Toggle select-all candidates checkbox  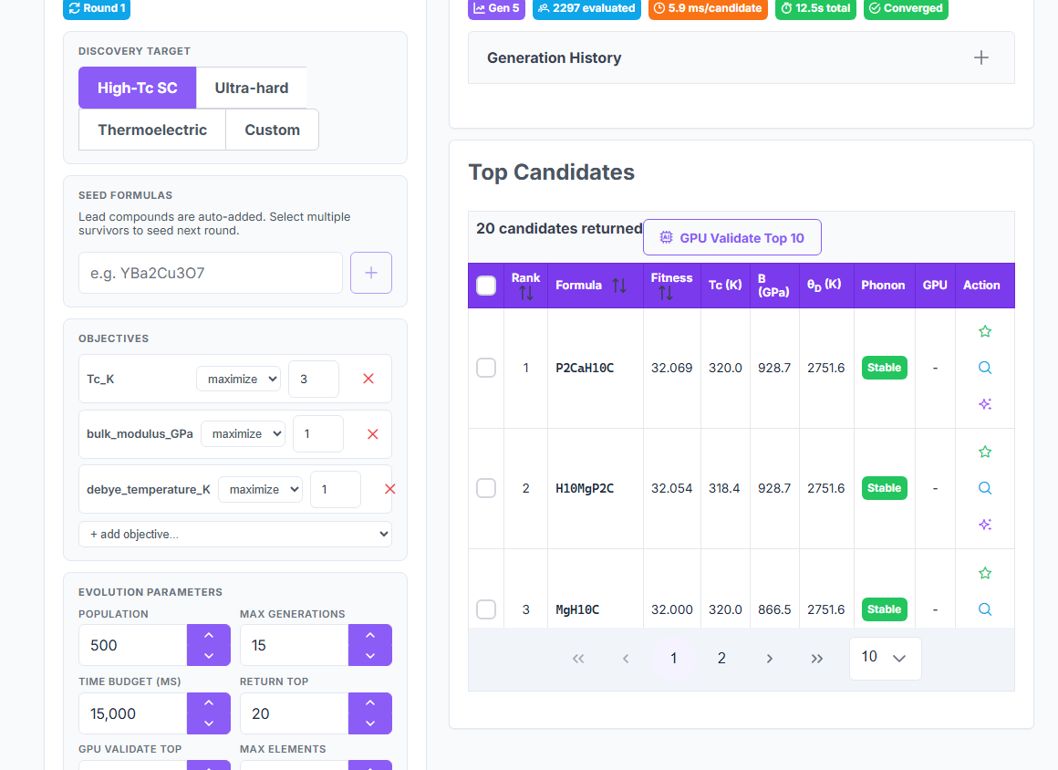point(486,286)
